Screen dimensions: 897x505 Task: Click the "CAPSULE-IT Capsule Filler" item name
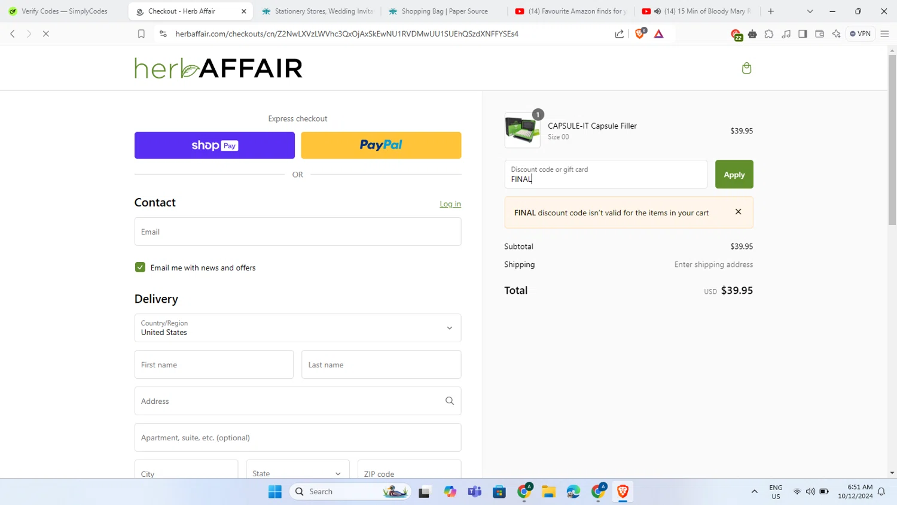592,126
